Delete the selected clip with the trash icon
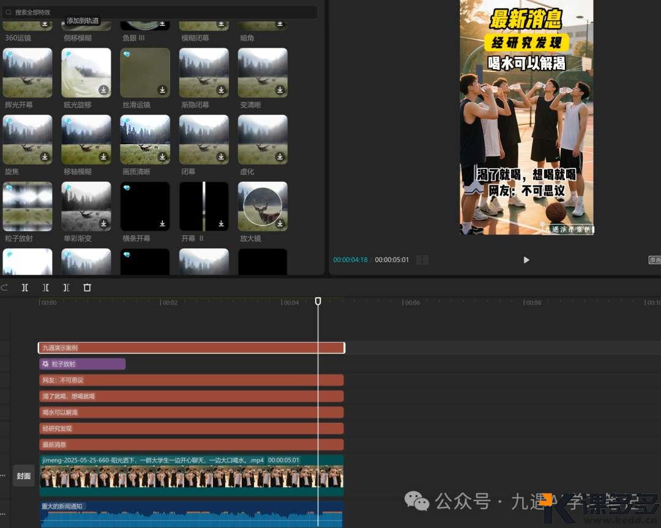 pos(88,288)
